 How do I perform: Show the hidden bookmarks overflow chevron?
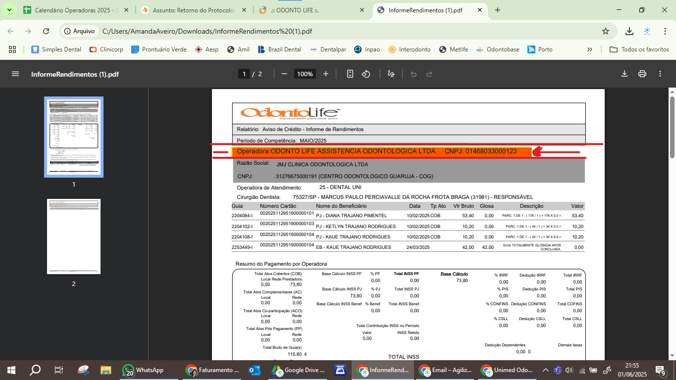point(590,49)
